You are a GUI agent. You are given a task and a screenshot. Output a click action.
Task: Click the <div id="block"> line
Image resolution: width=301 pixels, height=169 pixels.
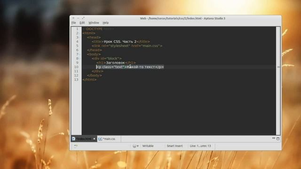[107, 58]
